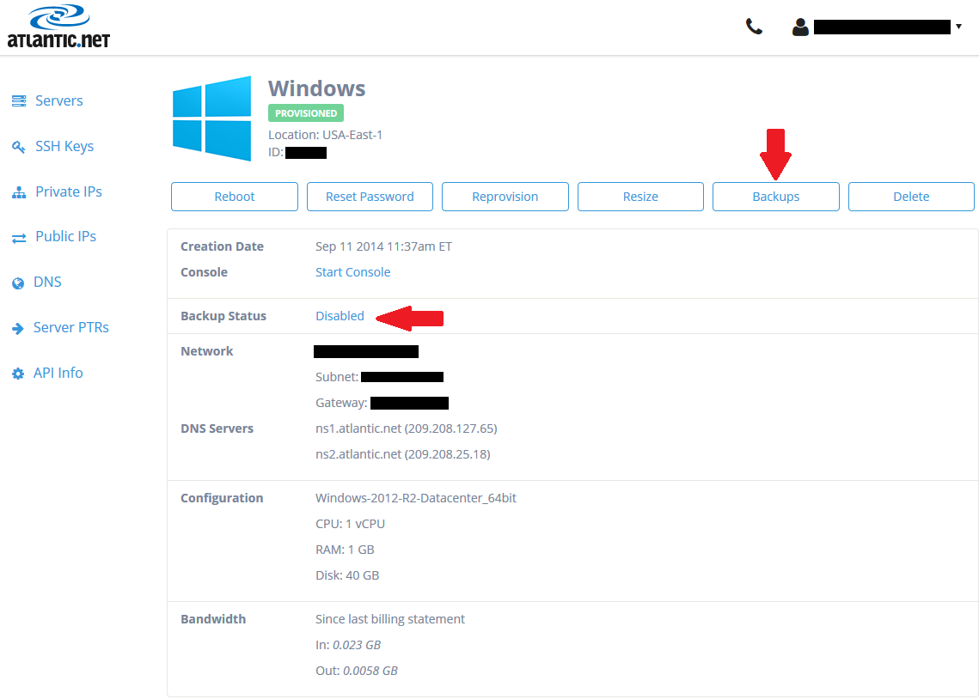Click the Public IPs arrows icon

(20, 238)
